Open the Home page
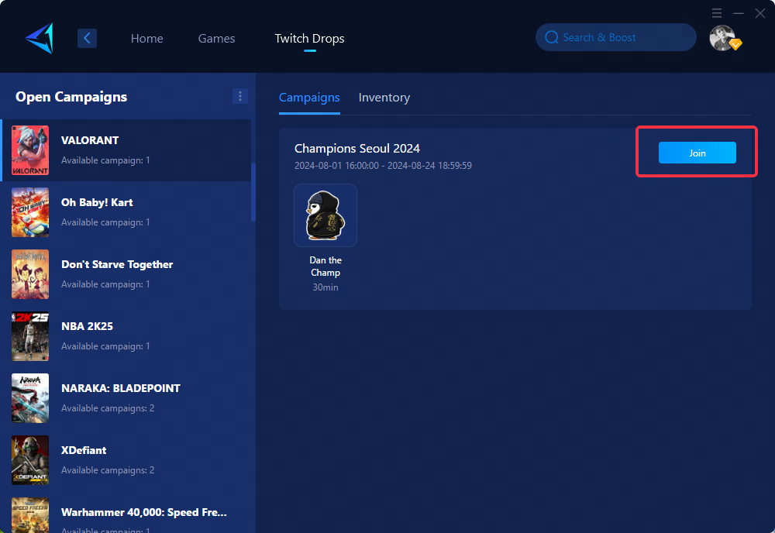This screenshot has width=775, height=533. tap(146, 38)
